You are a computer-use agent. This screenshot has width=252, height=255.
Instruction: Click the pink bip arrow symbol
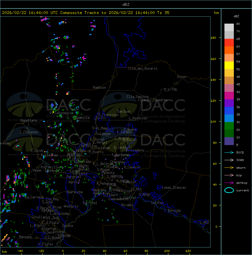pos(229,175)
